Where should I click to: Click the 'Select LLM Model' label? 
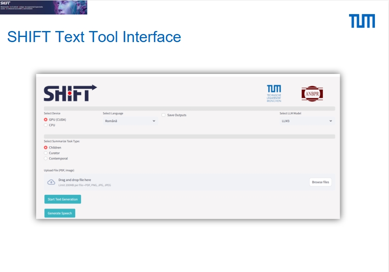click(x=290, y=113)
